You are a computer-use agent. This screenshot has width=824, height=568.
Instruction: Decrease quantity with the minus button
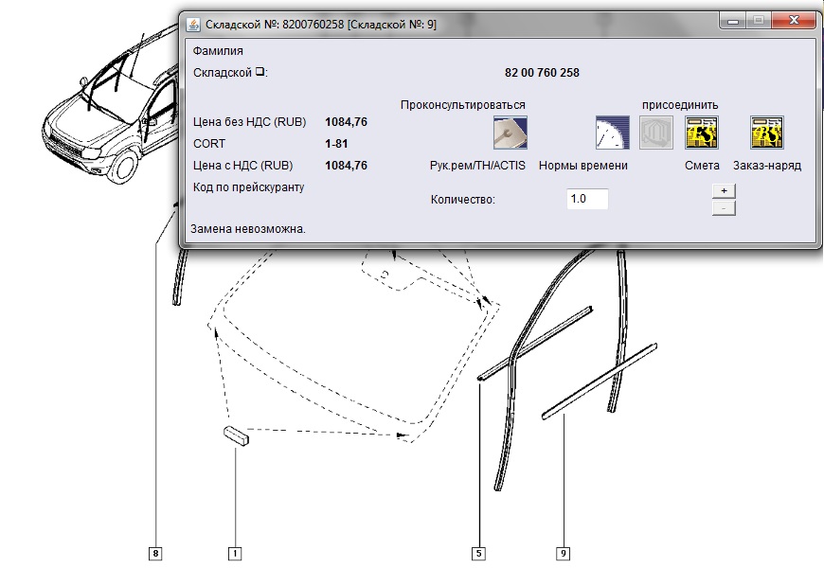724,207
